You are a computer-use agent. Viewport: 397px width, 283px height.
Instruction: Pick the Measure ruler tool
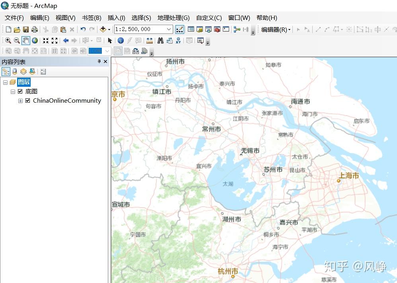(150, 41)
